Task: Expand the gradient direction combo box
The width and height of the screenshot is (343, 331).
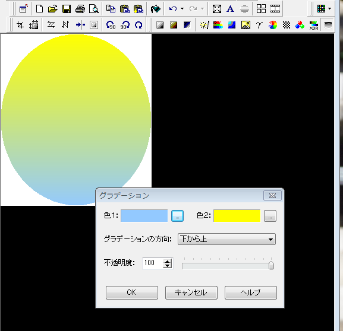Action: tap(226, 239)
